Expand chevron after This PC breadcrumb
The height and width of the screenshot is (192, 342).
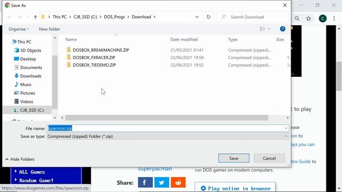[x=70, y=17]
